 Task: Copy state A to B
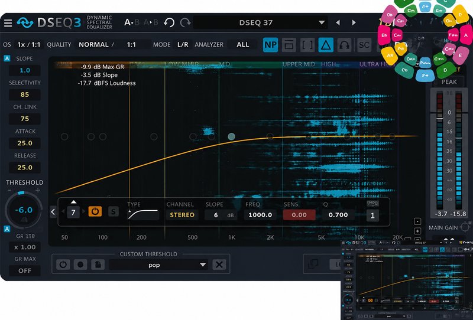pos(151,22)
